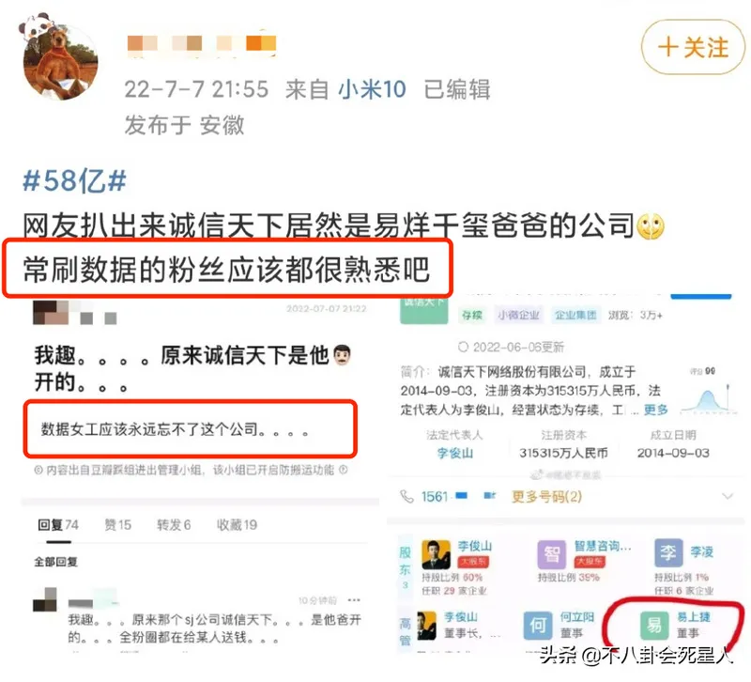Tap the +关注 follow button
Screen dimensions: 751x682
click(x=693, y=47)
